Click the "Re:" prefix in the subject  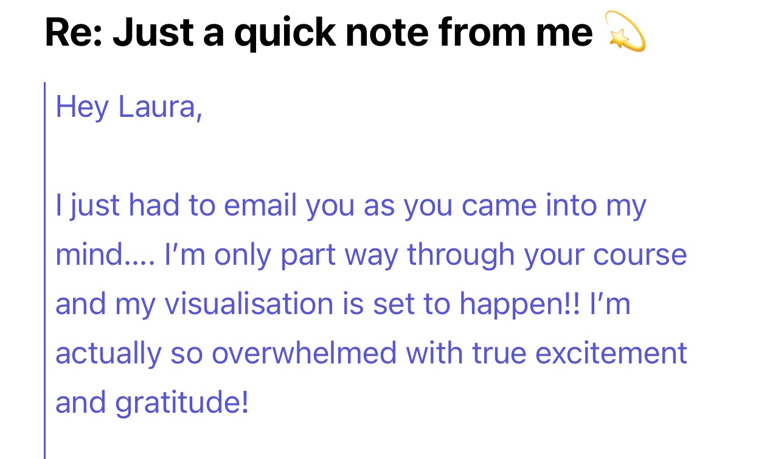click(72, 34)
